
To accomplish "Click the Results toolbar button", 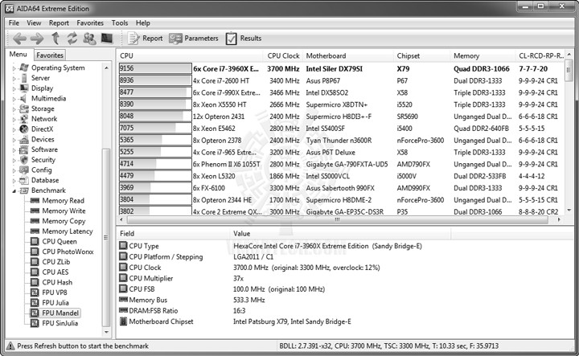I will pos(244,38).
